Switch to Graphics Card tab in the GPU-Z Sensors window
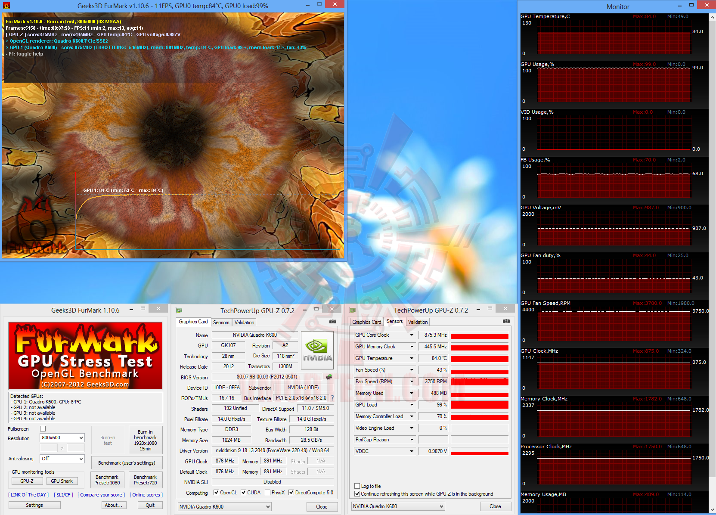This screenshot has height=515, width=716. pos(367,322)
